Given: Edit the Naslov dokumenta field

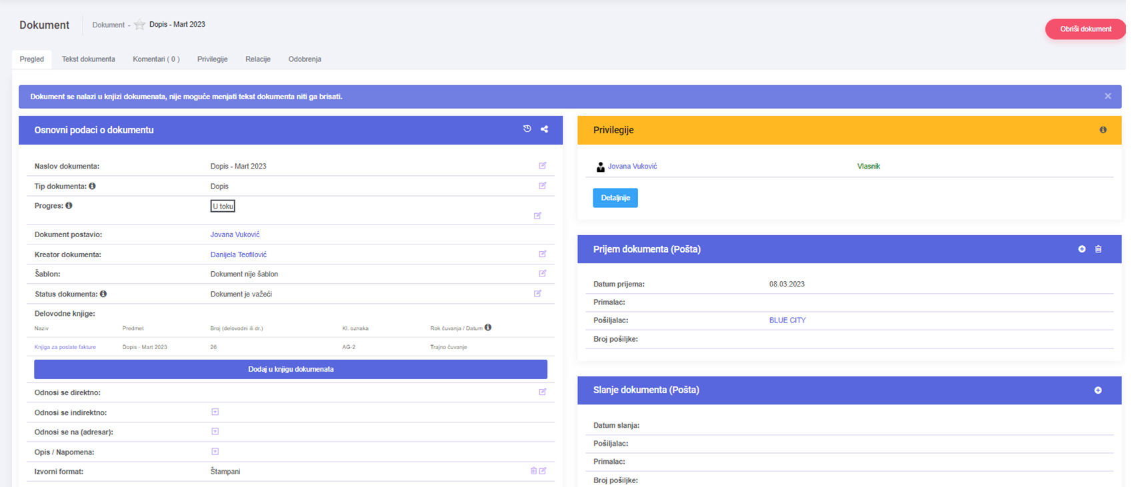Looking at the screenshot, I should [542, 166].
